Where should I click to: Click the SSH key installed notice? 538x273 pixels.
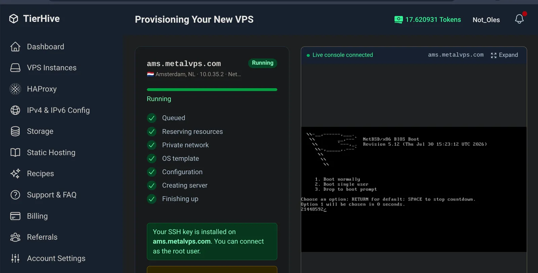click(x=212, y=241)
